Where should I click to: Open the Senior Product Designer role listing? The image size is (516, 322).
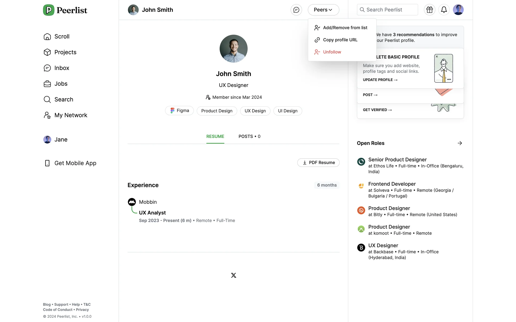tap(397, 160)
